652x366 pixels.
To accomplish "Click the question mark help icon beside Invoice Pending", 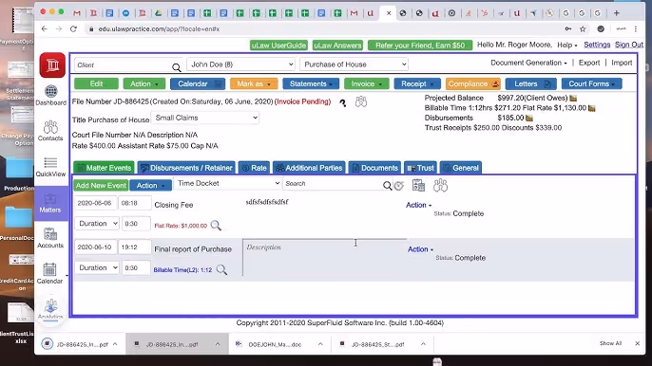I will coord(342,103).
